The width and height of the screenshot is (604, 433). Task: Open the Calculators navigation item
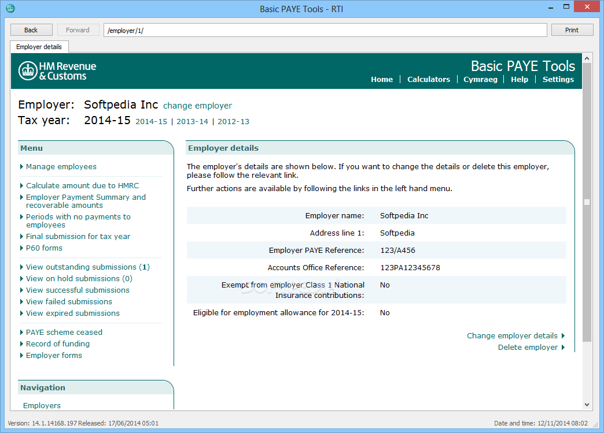[x=428, y=80]
